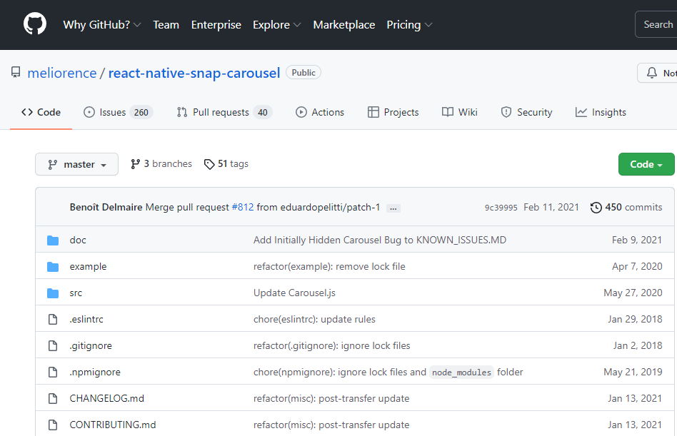Click the tags label icon
Screen dimensions: 677x436
(x=209, y=164)
